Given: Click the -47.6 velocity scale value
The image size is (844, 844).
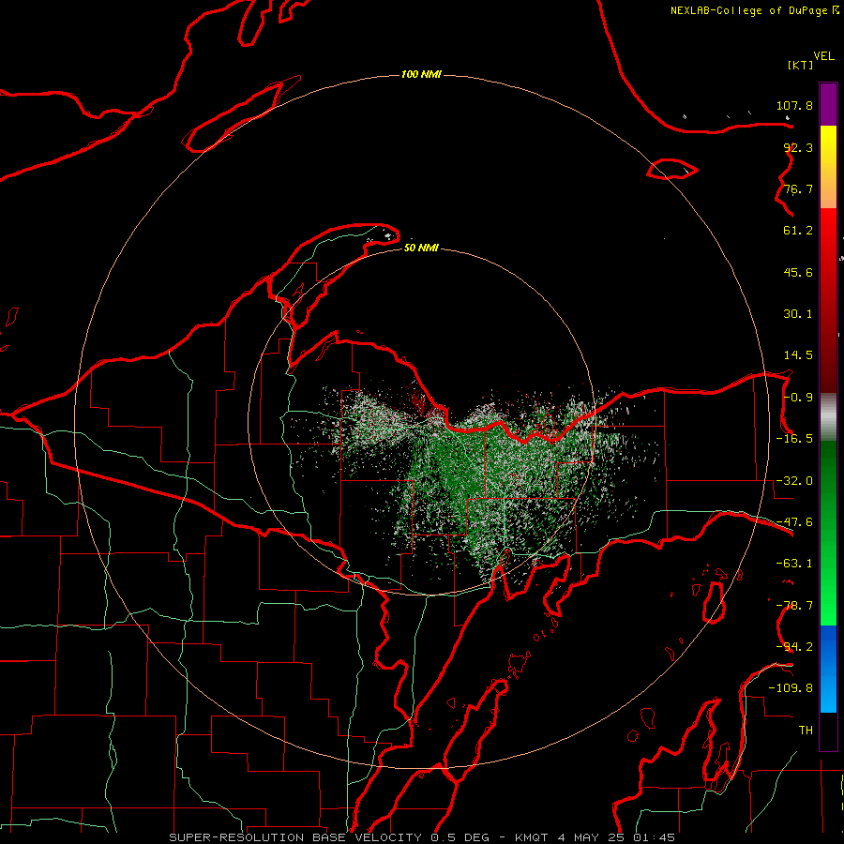Looking at the screenshot, I should pyautogui.click(x=794, y=522).
